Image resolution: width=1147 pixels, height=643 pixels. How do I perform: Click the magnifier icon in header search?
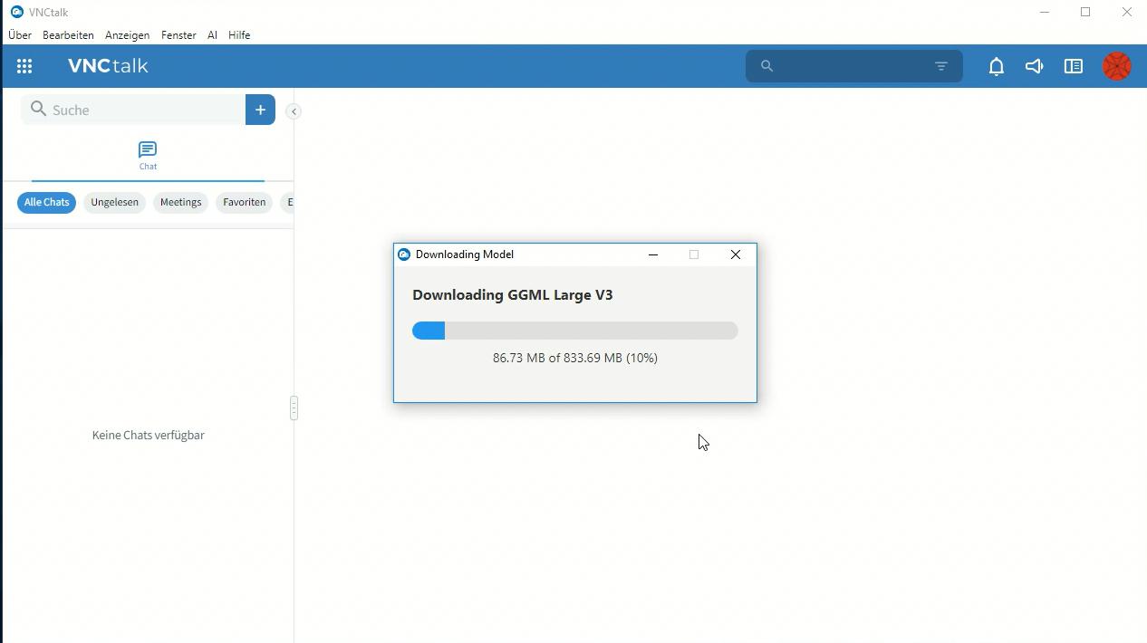pyautogui.click(x=766, y=66)
